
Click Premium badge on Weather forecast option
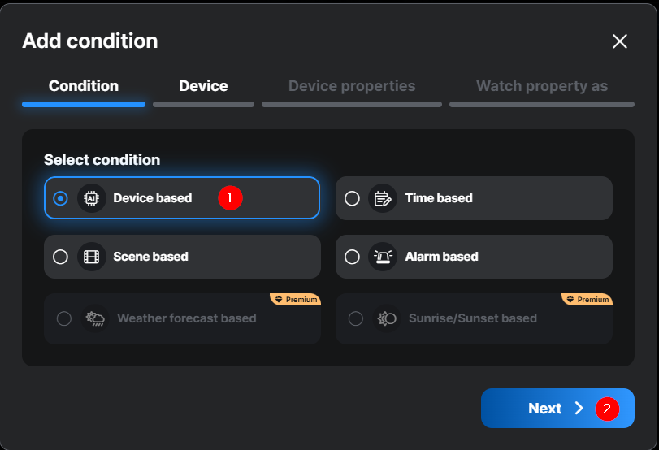(297, 300)
